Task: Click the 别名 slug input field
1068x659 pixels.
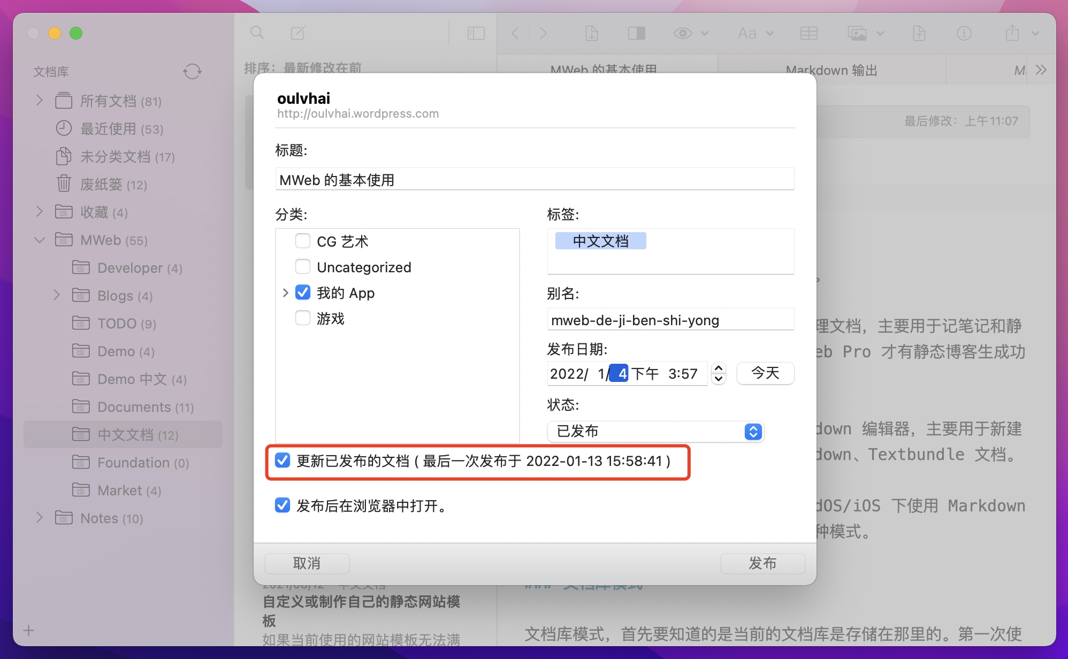Action: tap(670, 320)
